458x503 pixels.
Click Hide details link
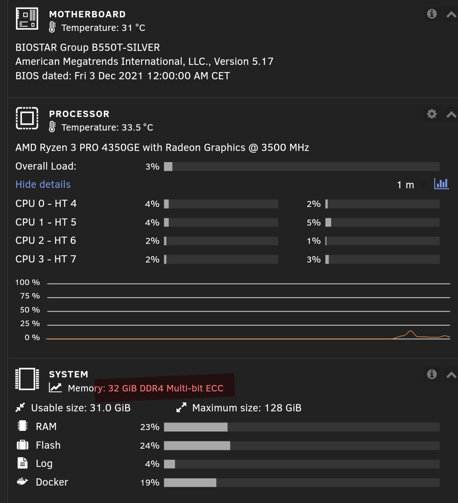[x=43, y=184]
